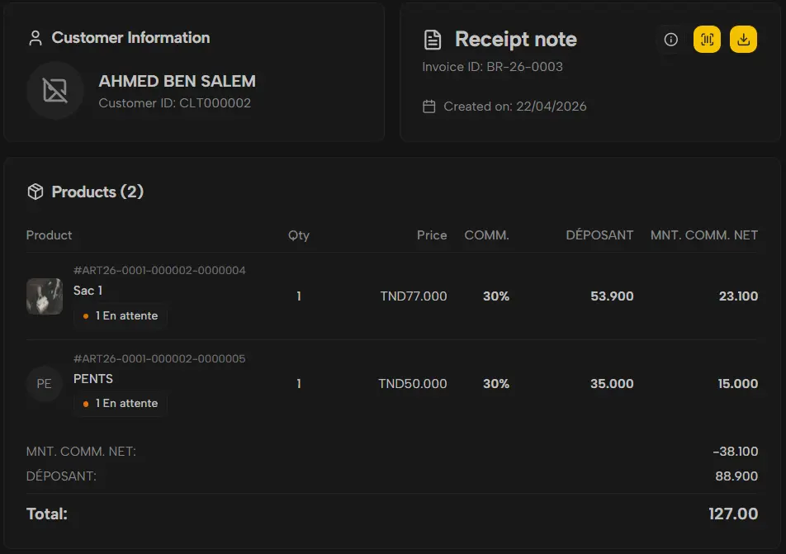Download the receipt note
The width and height of the screenshot is (786, 554).
[x=743, y=40]
